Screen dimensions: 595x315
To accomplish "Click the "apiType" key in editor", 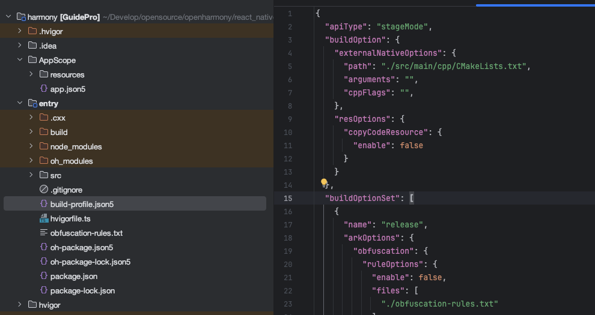I will point(346,26).
